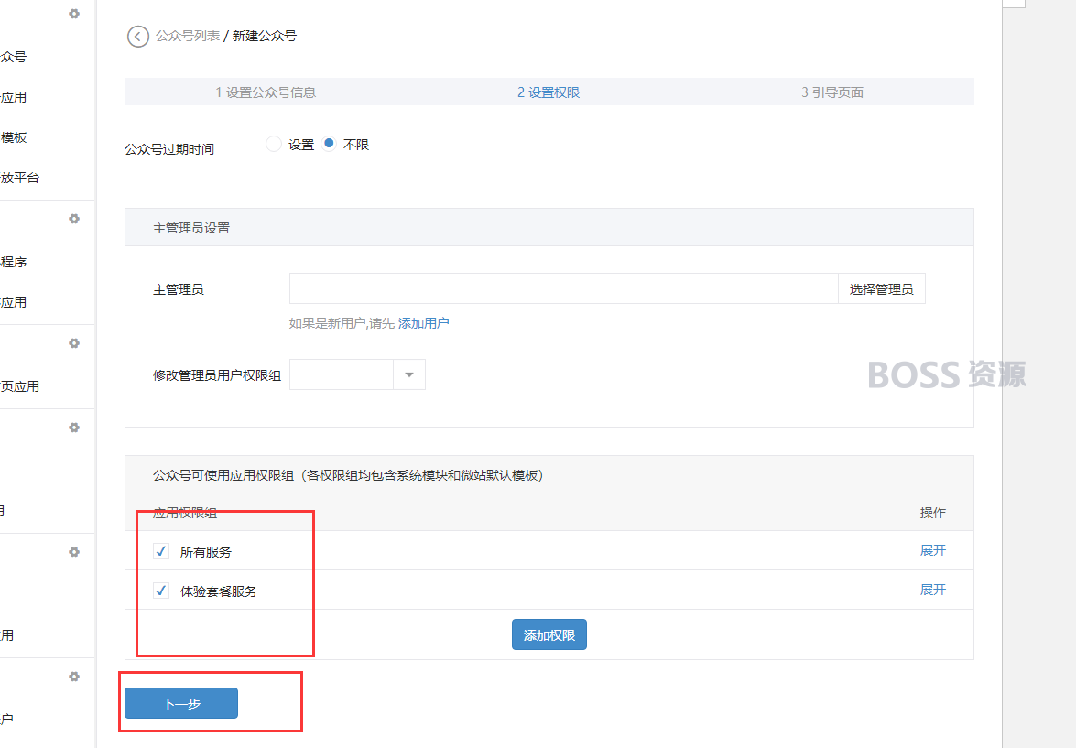The image size is (1076, 748).
Task: Focus the 主管理员 input field
Action: 563,288
